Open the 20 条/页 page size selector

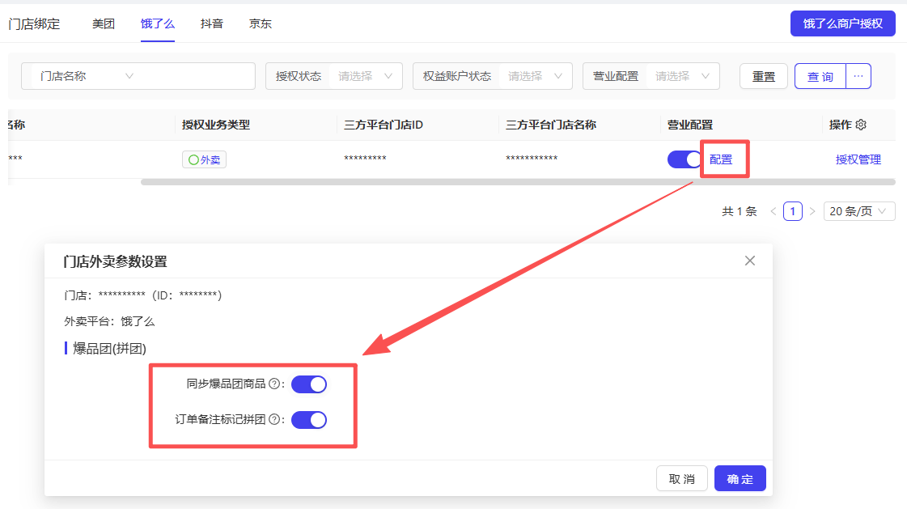point(859,211)
